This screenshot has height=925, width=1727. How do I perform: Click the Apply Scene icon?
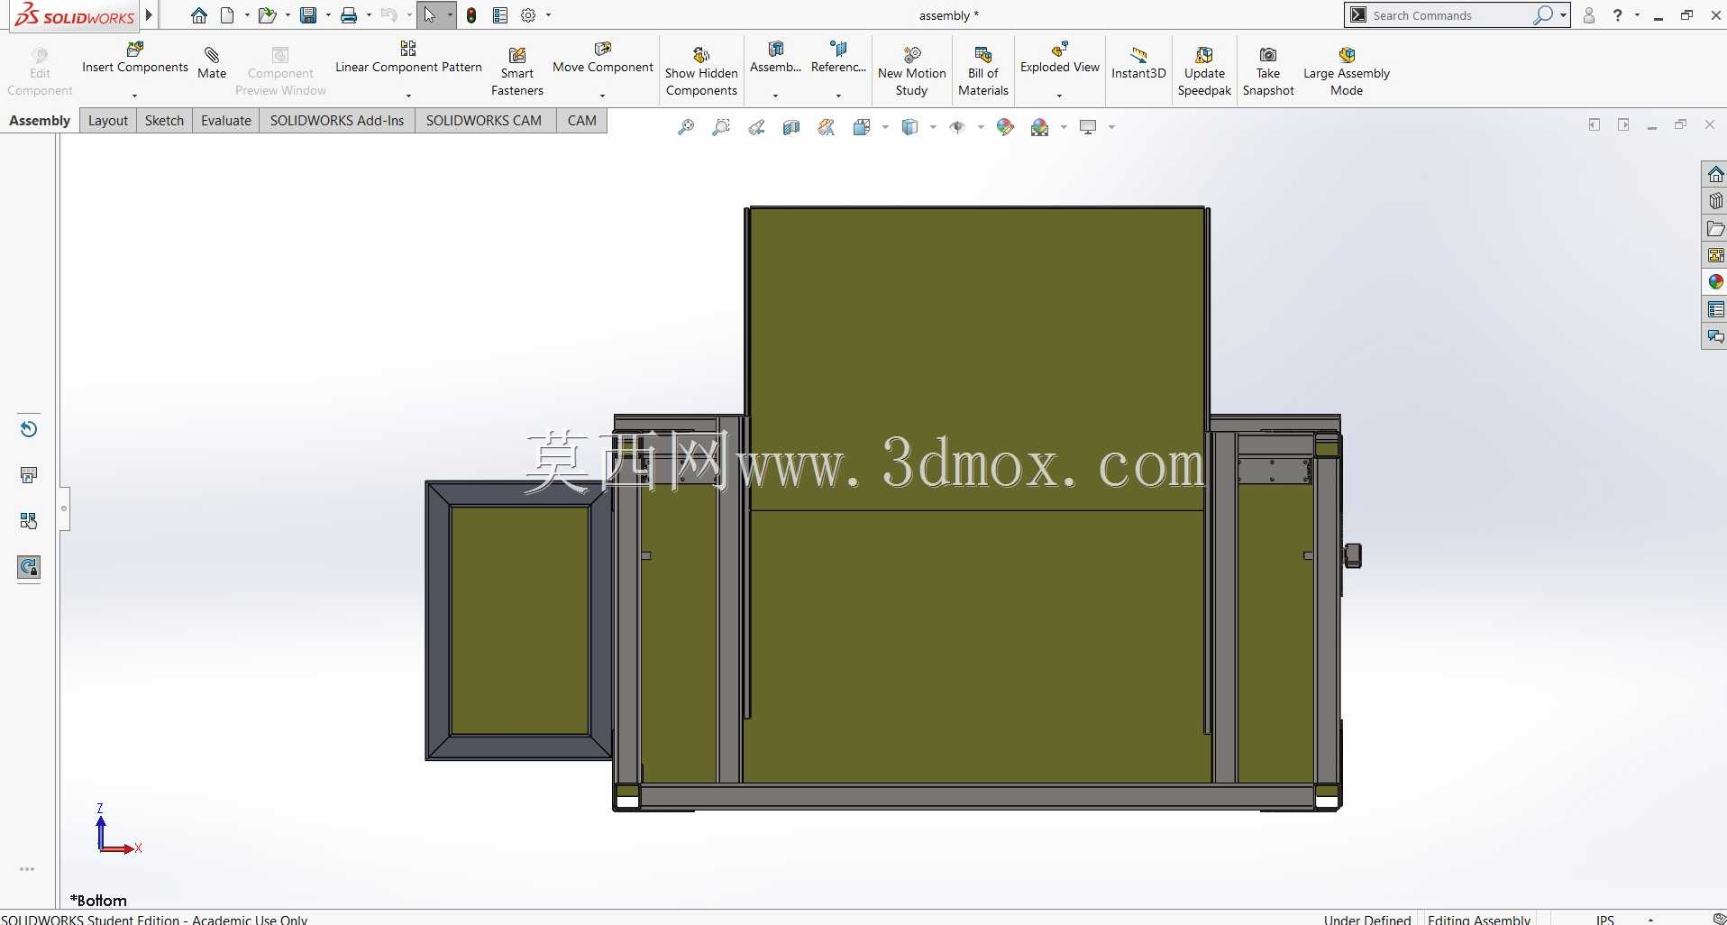click(x=1040, y=127)
